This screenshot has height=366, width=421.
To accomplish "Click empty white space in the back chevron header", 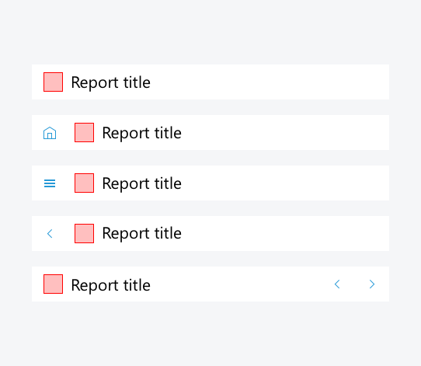I will (284, 233).
